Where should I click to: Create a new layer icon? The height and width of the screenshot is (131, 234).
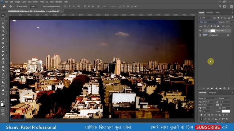(224, 88)
